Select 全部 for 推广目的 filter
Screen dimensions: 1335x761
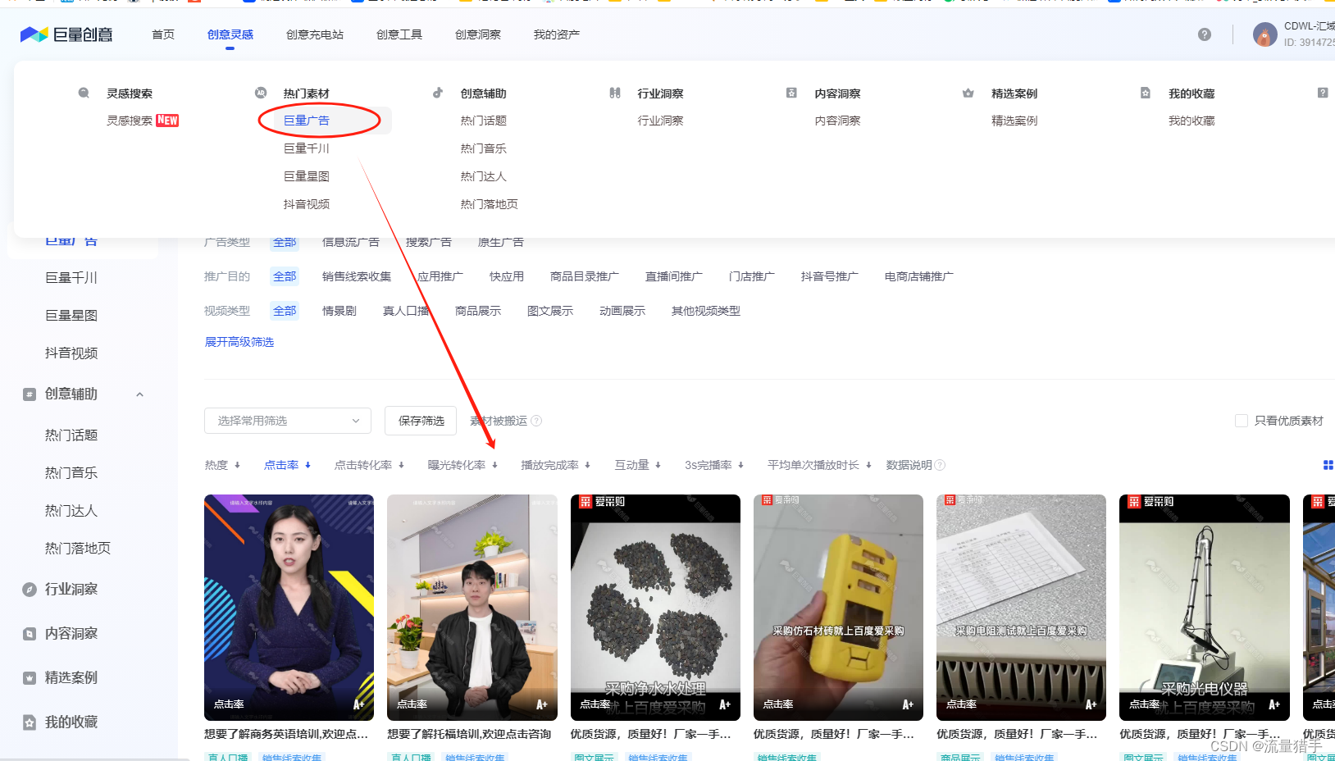(x=285, y=276)
